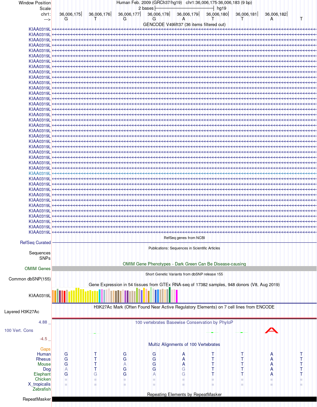Click the dark green bar in the GTEx chart
317x407 pixels.
tap(170, 295)
